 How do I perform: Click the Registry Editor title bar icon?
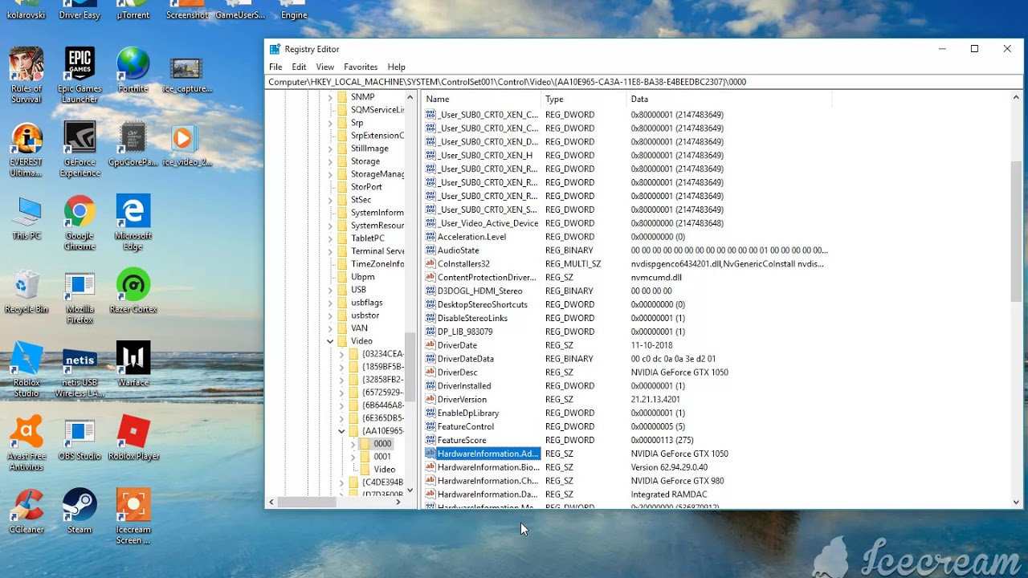coord(275,49)
